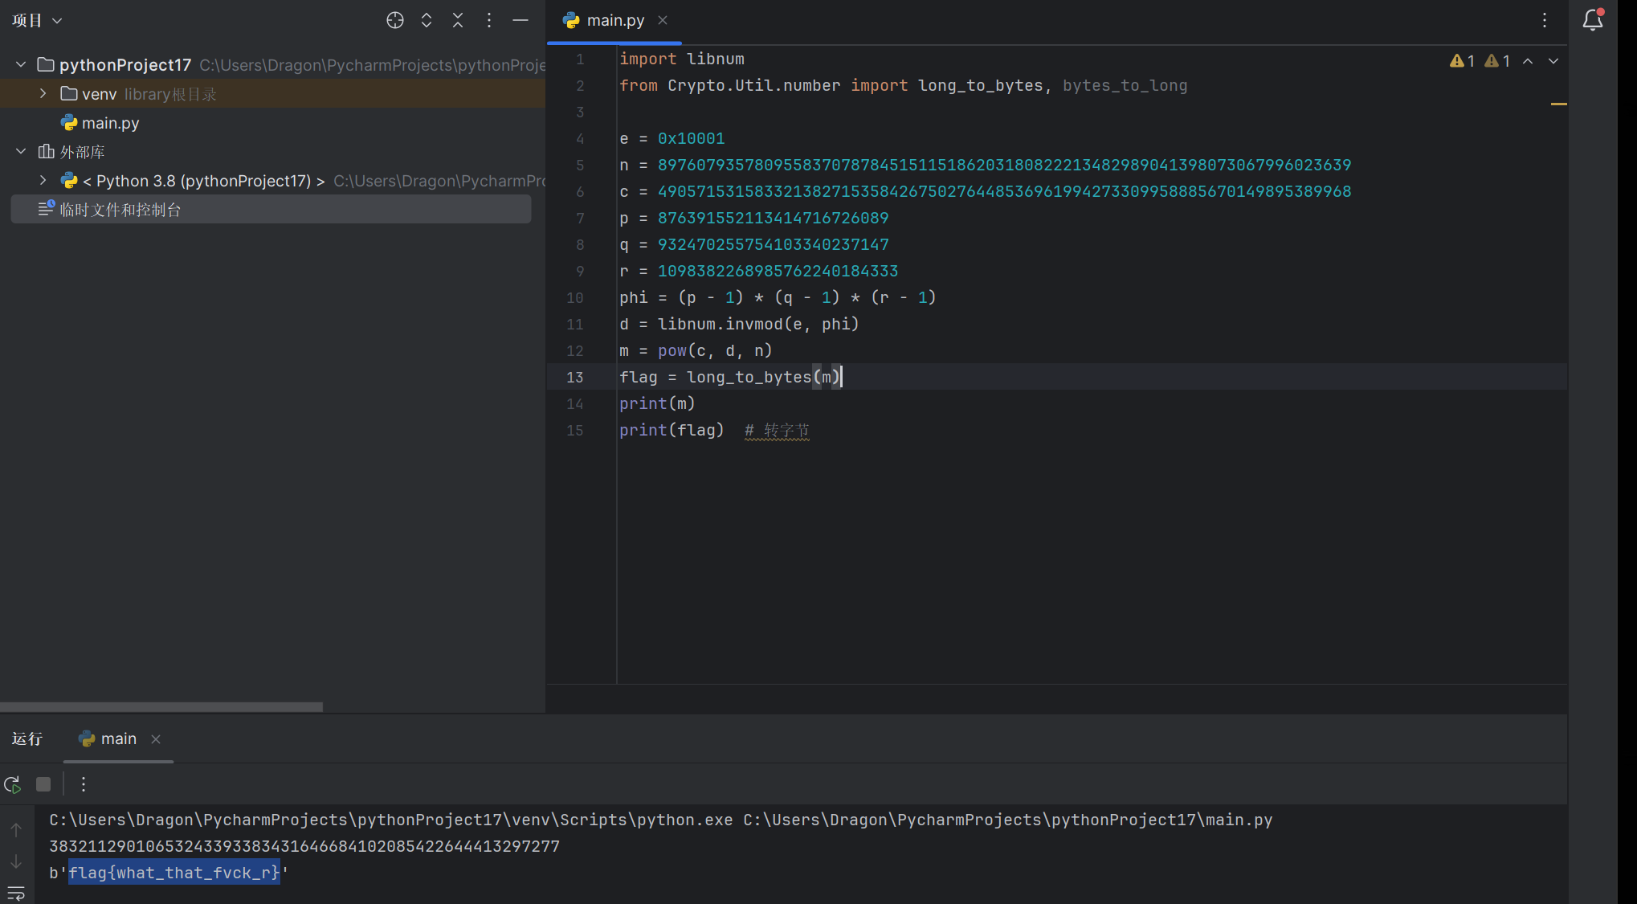Go to the next highlighted warning
This screenshot has height=904, width=1637.
click(x=1553, y=61)
